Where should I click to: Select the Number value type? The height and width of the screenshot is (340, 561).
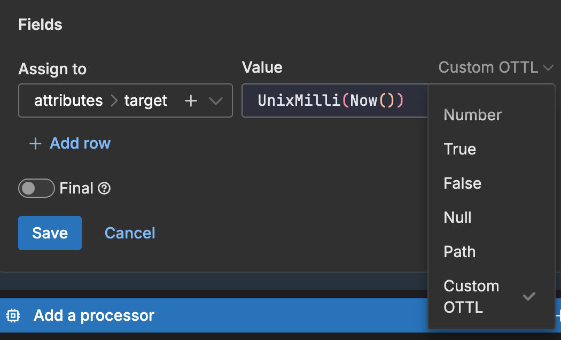click(472, 115)
